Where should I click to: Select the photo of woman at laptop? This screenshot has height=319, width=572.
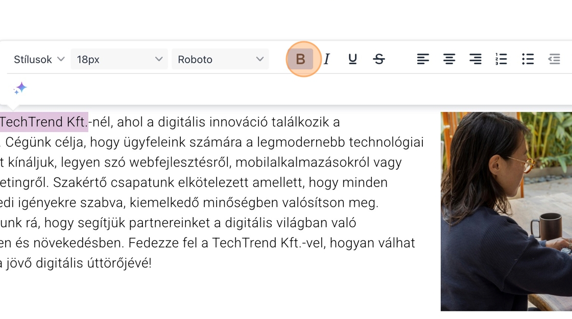tap(506, 211)
